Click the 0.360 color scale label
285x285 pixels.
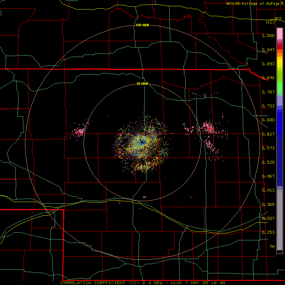tap(268, 205)
